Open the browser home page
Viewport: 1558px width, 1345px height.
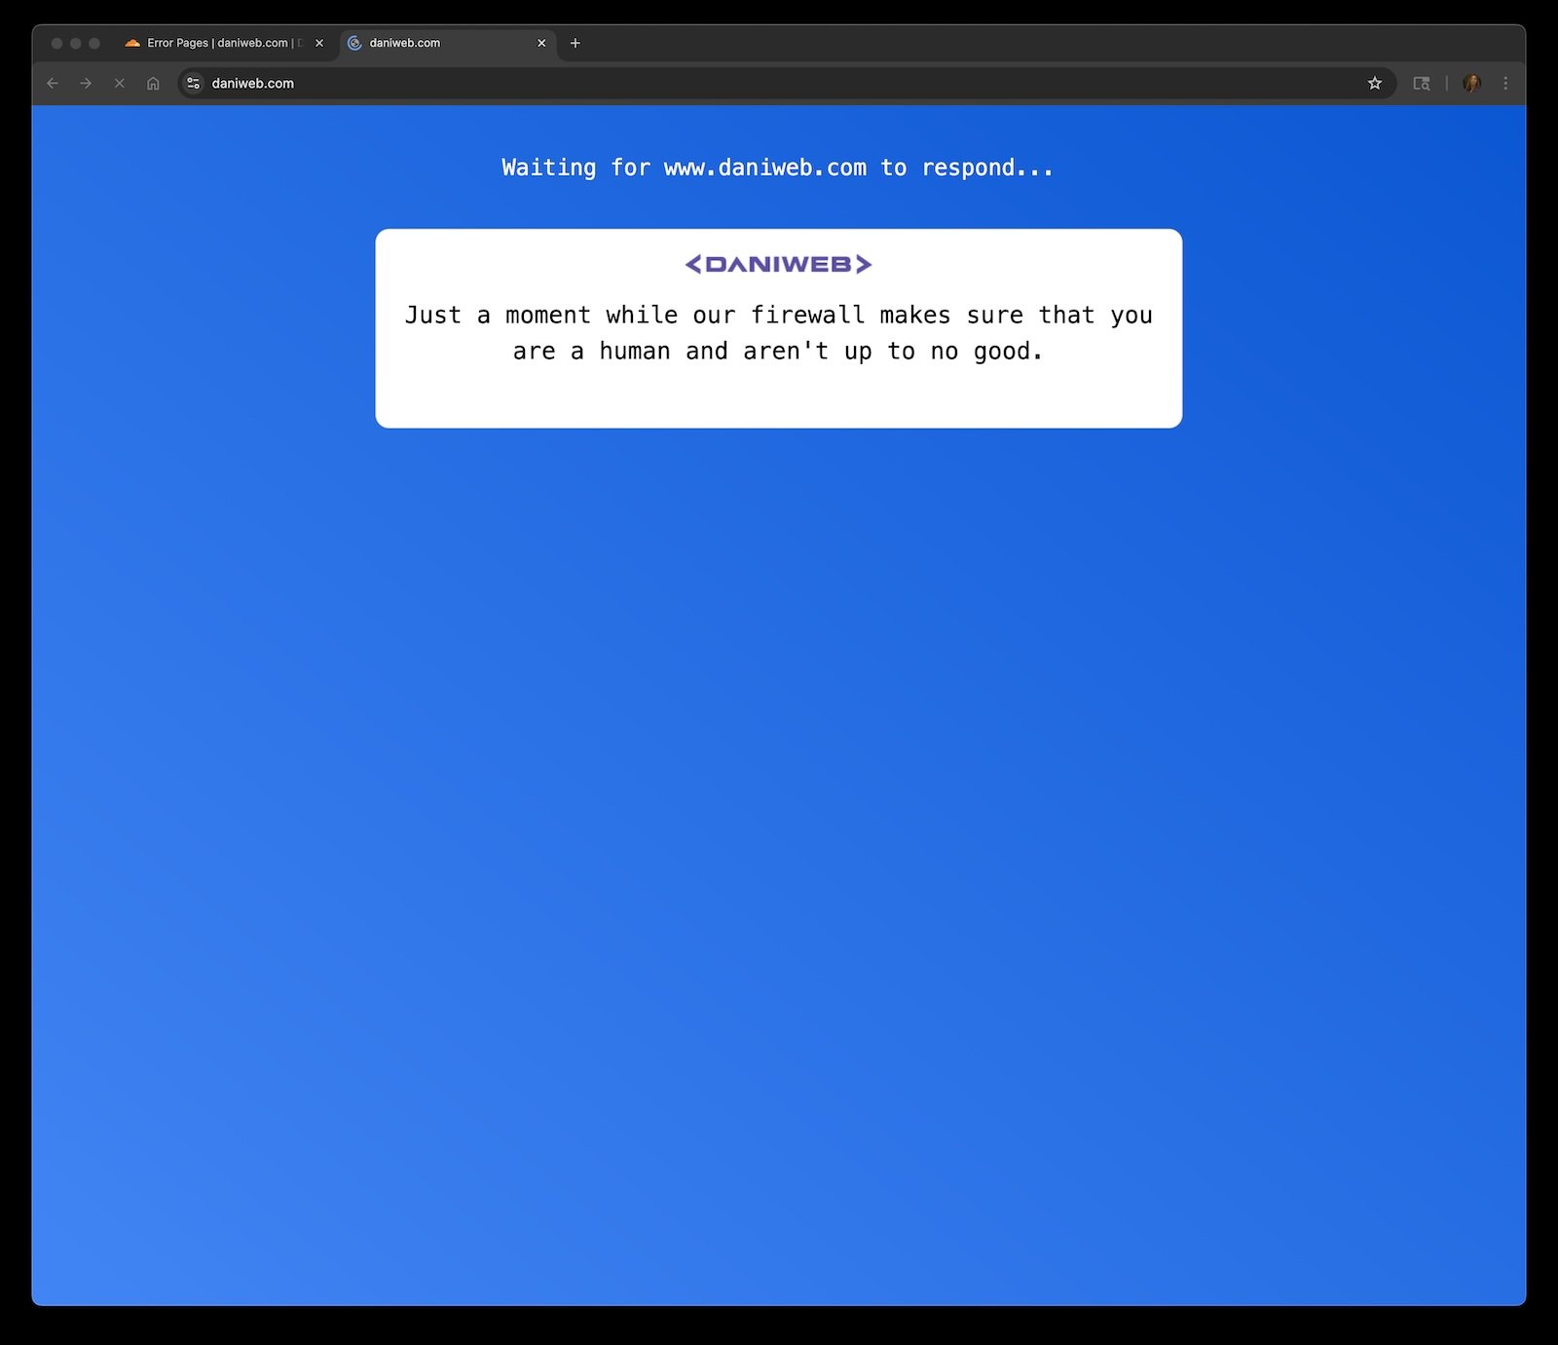click(153, 84)
